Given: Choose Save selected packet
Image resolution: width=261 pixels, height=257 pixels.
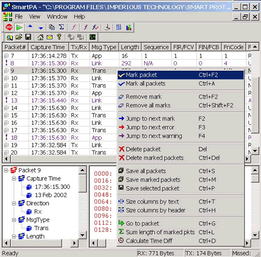Looking at the screenshot, I should (x=181, y=189).
